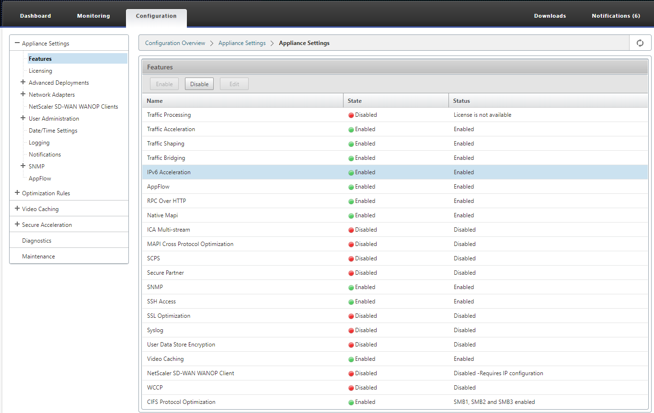Expand the SNMP tree node
Viewport: 654px width, 413px height.
(23, 166)
